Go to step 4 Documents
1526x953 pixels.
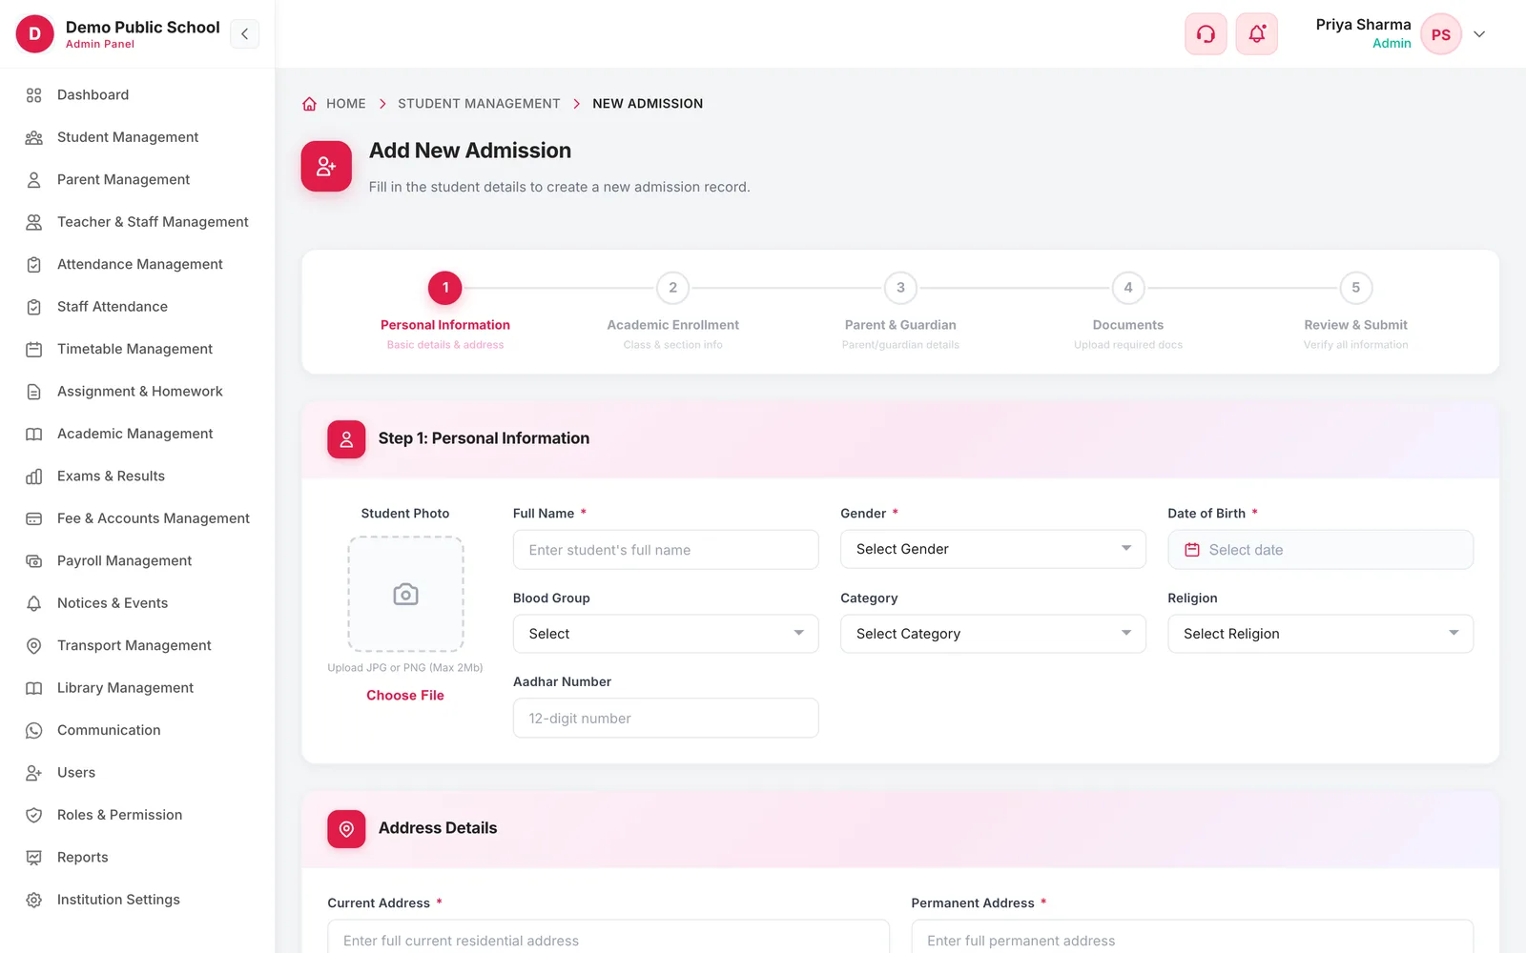(1128, 311)
